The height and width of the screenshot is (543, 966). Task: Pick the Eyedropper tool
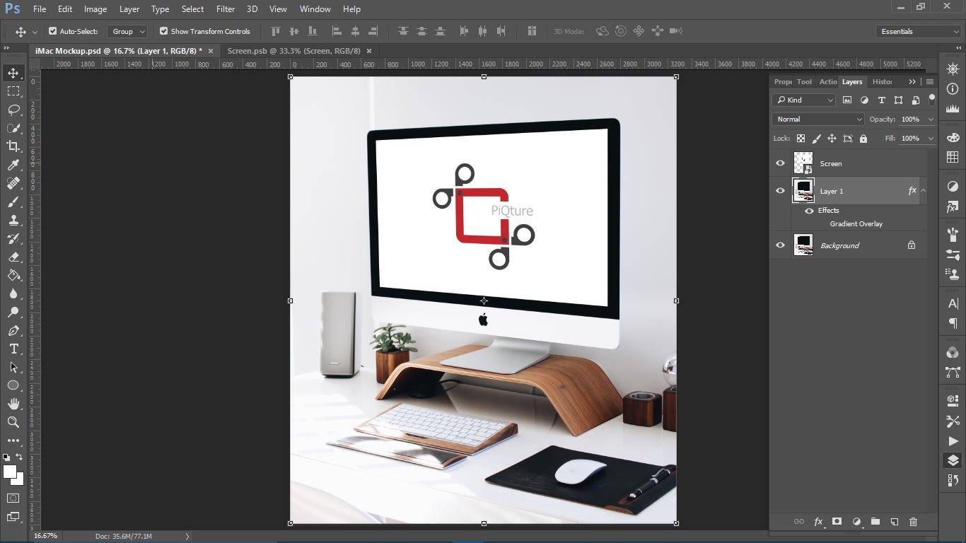(x=13, y=165)
